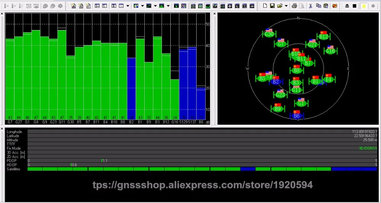Image resolution: width=381 pixels, height=203 pixels.
Task: Click the G7 signal bar showing 43
Action: coord(10,79)
